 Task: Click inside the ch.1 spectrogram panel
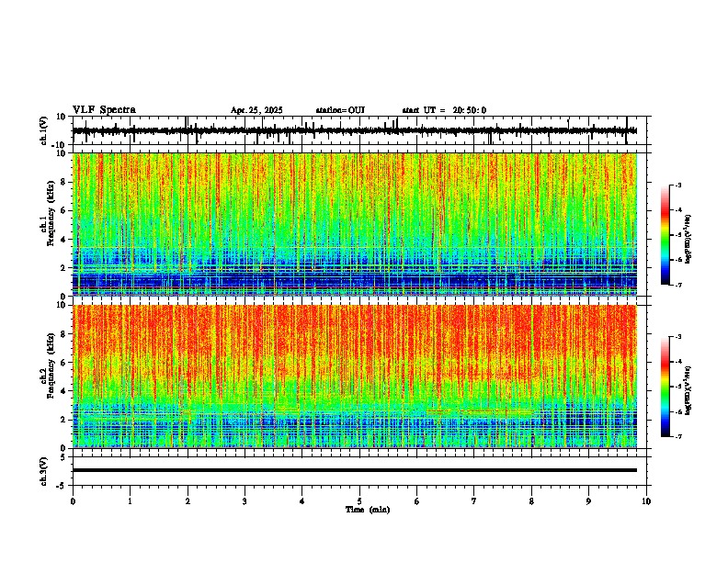[x=354, y=224]
